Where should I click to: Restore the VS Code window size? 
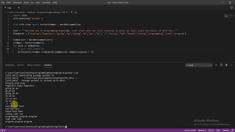(x=230, y=3)
